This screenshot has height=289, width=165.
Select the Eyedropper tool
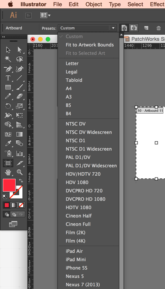click(8, 143)
